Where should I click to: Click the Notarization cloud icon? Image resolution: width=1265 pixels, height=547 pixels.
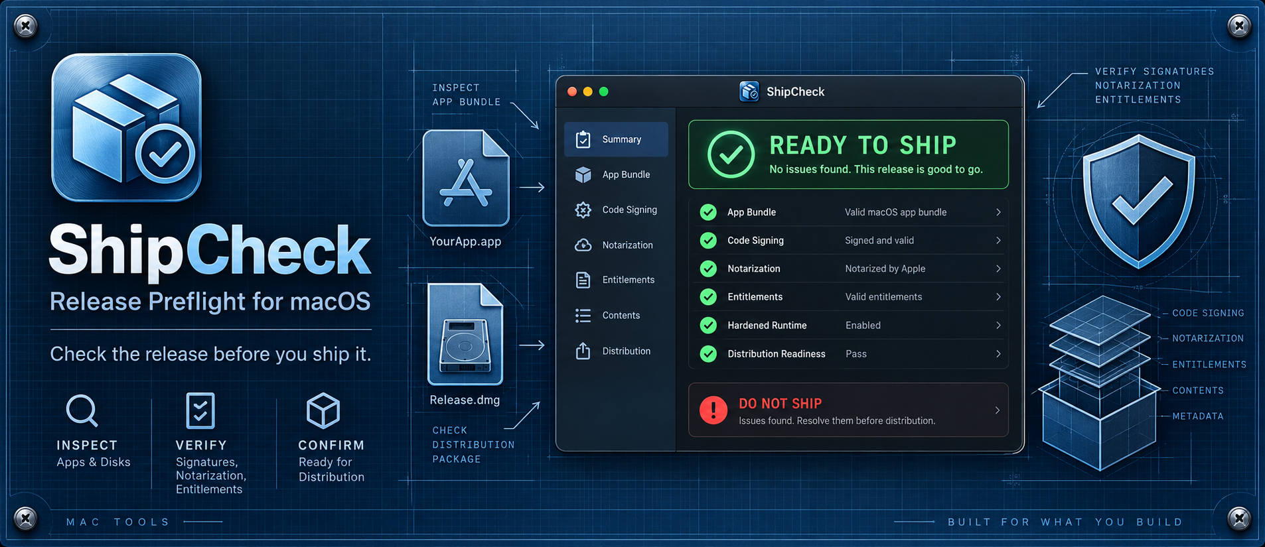[x=583, y=245]
